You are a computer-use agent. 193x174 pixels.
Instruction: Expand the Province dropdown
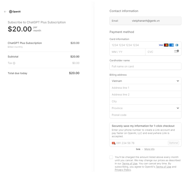[x=145, y=108]
